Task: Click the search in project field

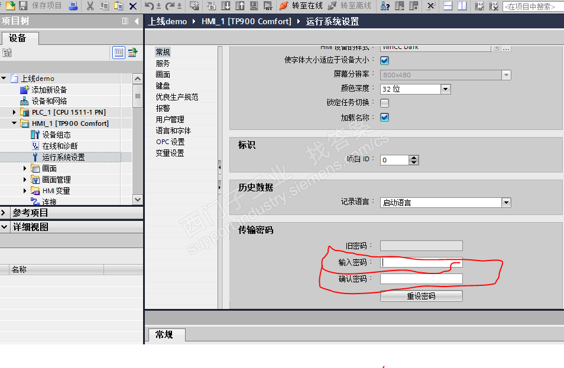Action: [533, 6]
